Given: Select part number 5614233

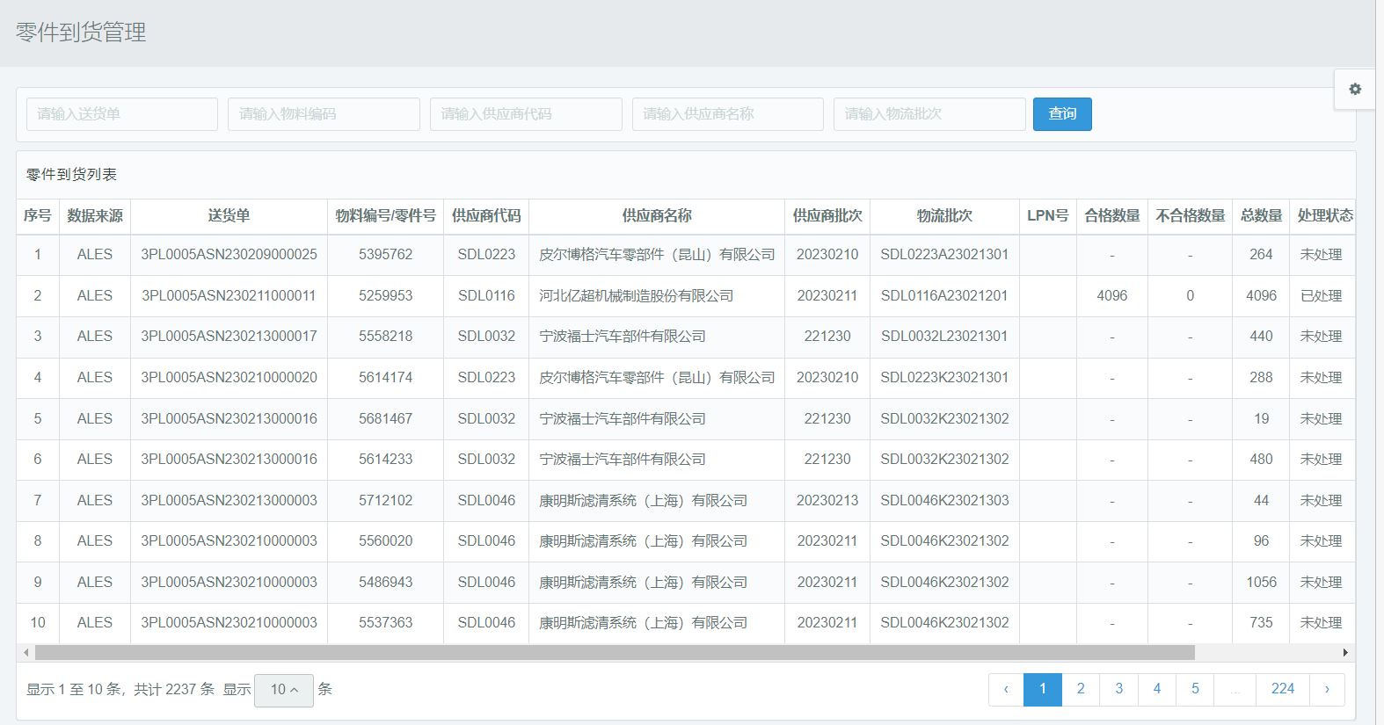Looking at the screenshot, I should [x=385, y=460].
